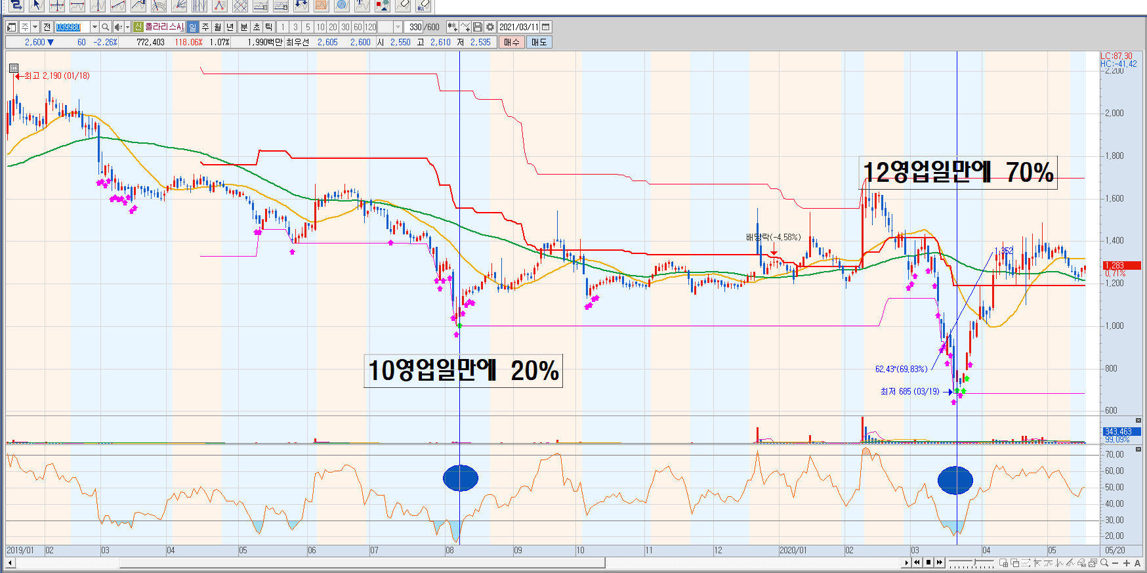
Task: Click the bottom magnifier zoom icon
Action: point(1104,562)
